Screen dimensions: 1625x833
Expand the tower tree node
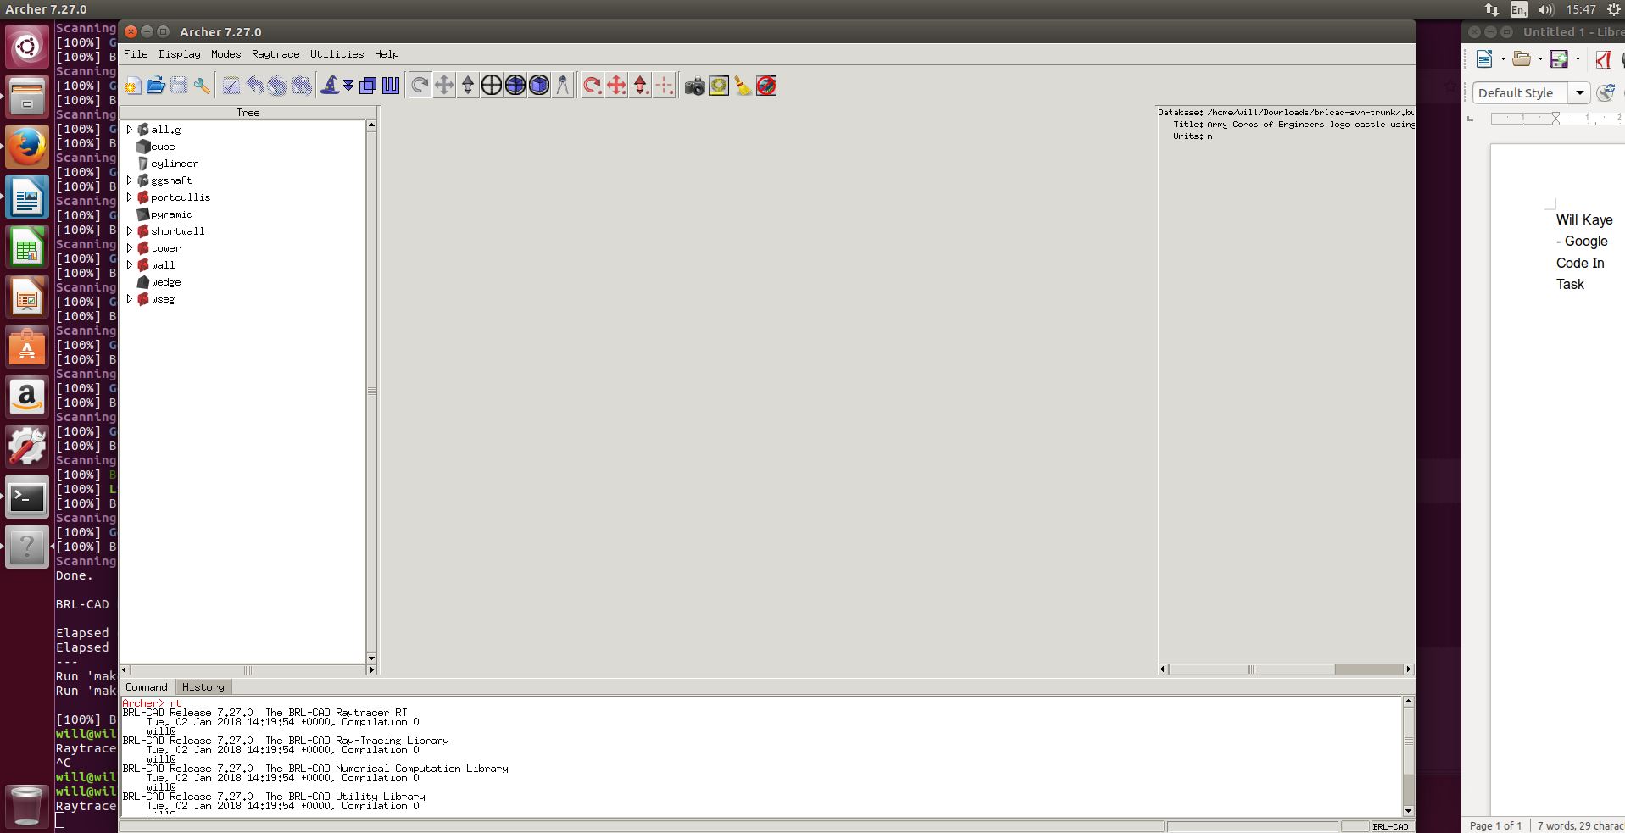[x=130, y=248]
